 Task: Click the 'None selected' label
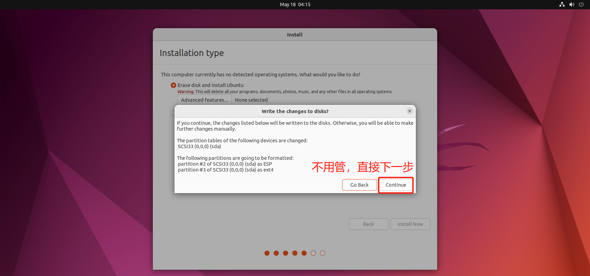point(251,100)
